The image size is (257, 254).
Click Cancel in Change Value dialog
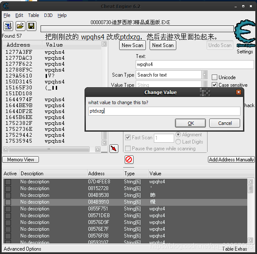pyautogui.click(x=225, y=123)
